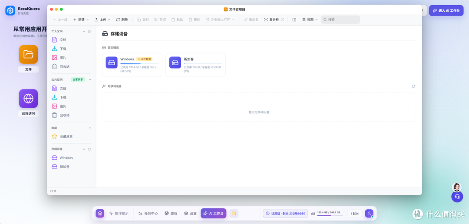This screenshot has height=224, width=469.
Task: Open the 上传 dropdown in the toolbar
Action: click(102, 20)
